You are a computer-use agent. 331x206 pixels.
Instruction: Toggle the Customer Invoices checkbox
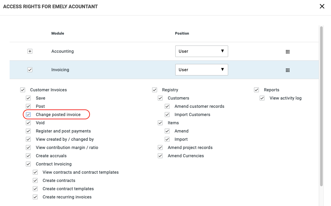(x=22, y=90)
